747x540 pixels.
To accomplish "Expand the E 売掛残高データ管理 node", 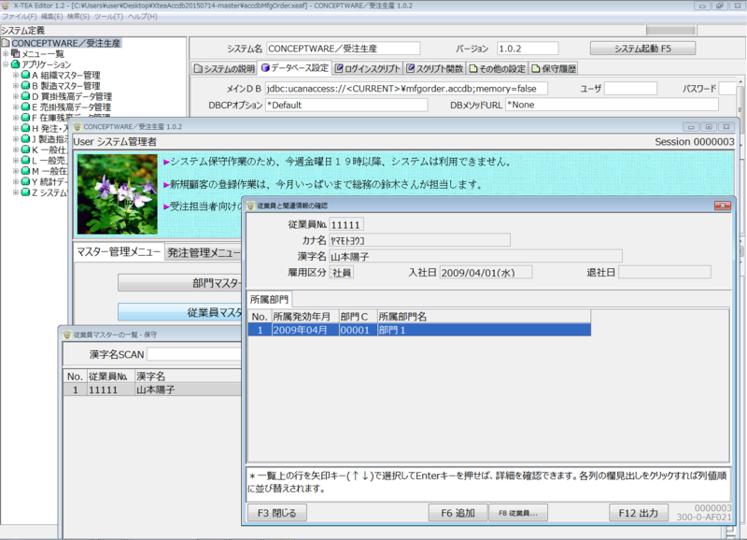I will pos(16,107).
